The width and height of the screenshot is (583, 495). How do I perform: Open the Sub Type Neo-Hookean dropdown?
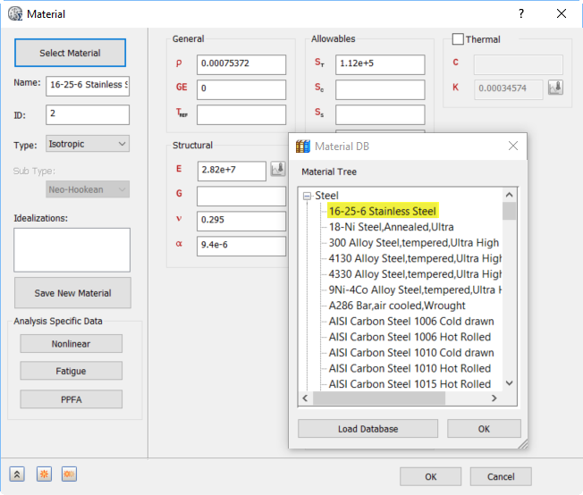(88, 189)
